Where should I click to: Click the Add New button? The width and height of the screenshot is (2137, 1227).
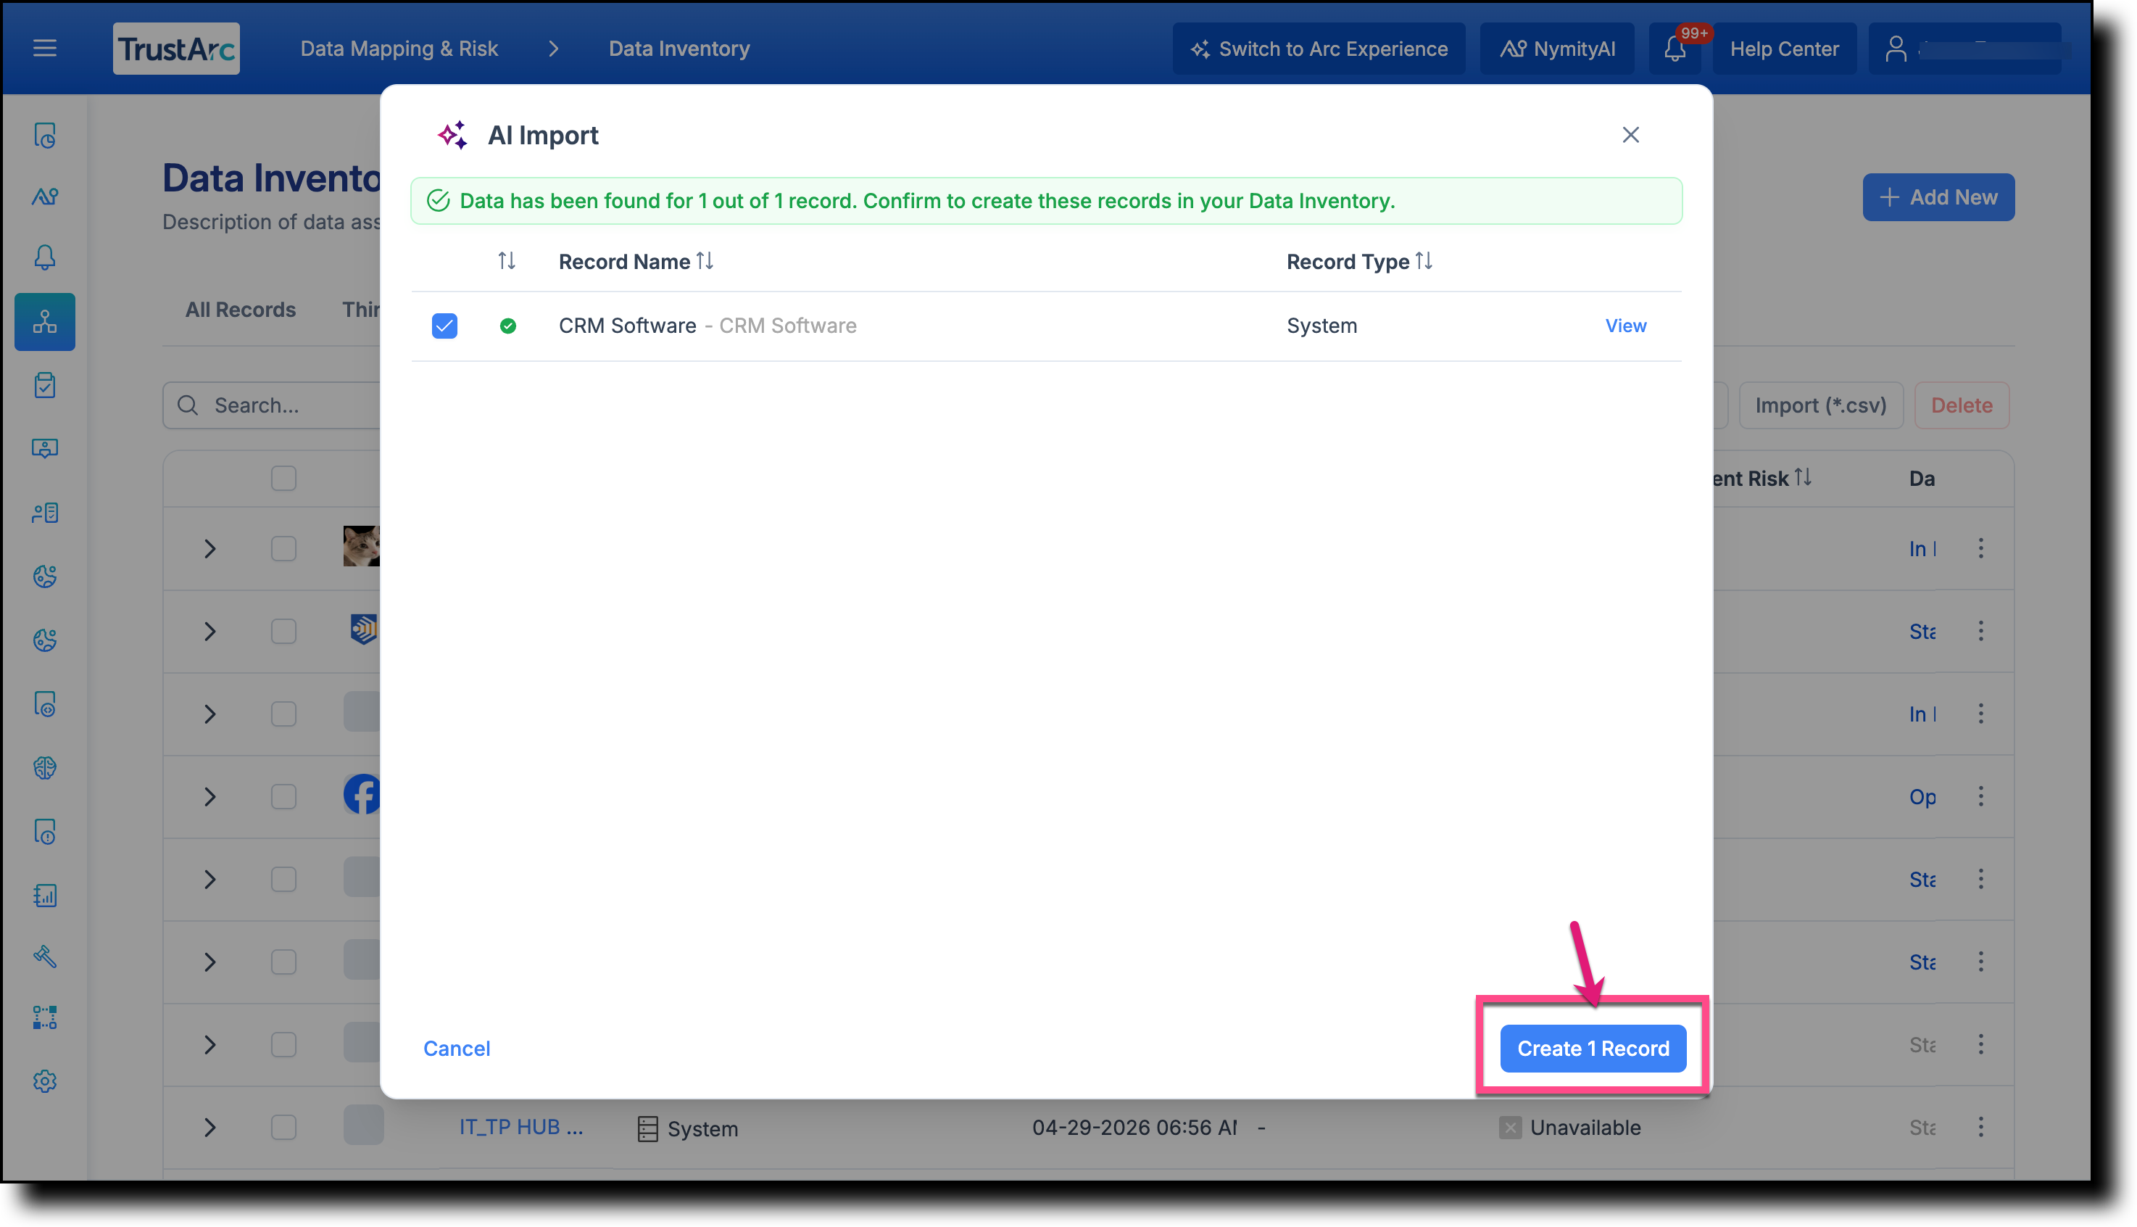1938,197
